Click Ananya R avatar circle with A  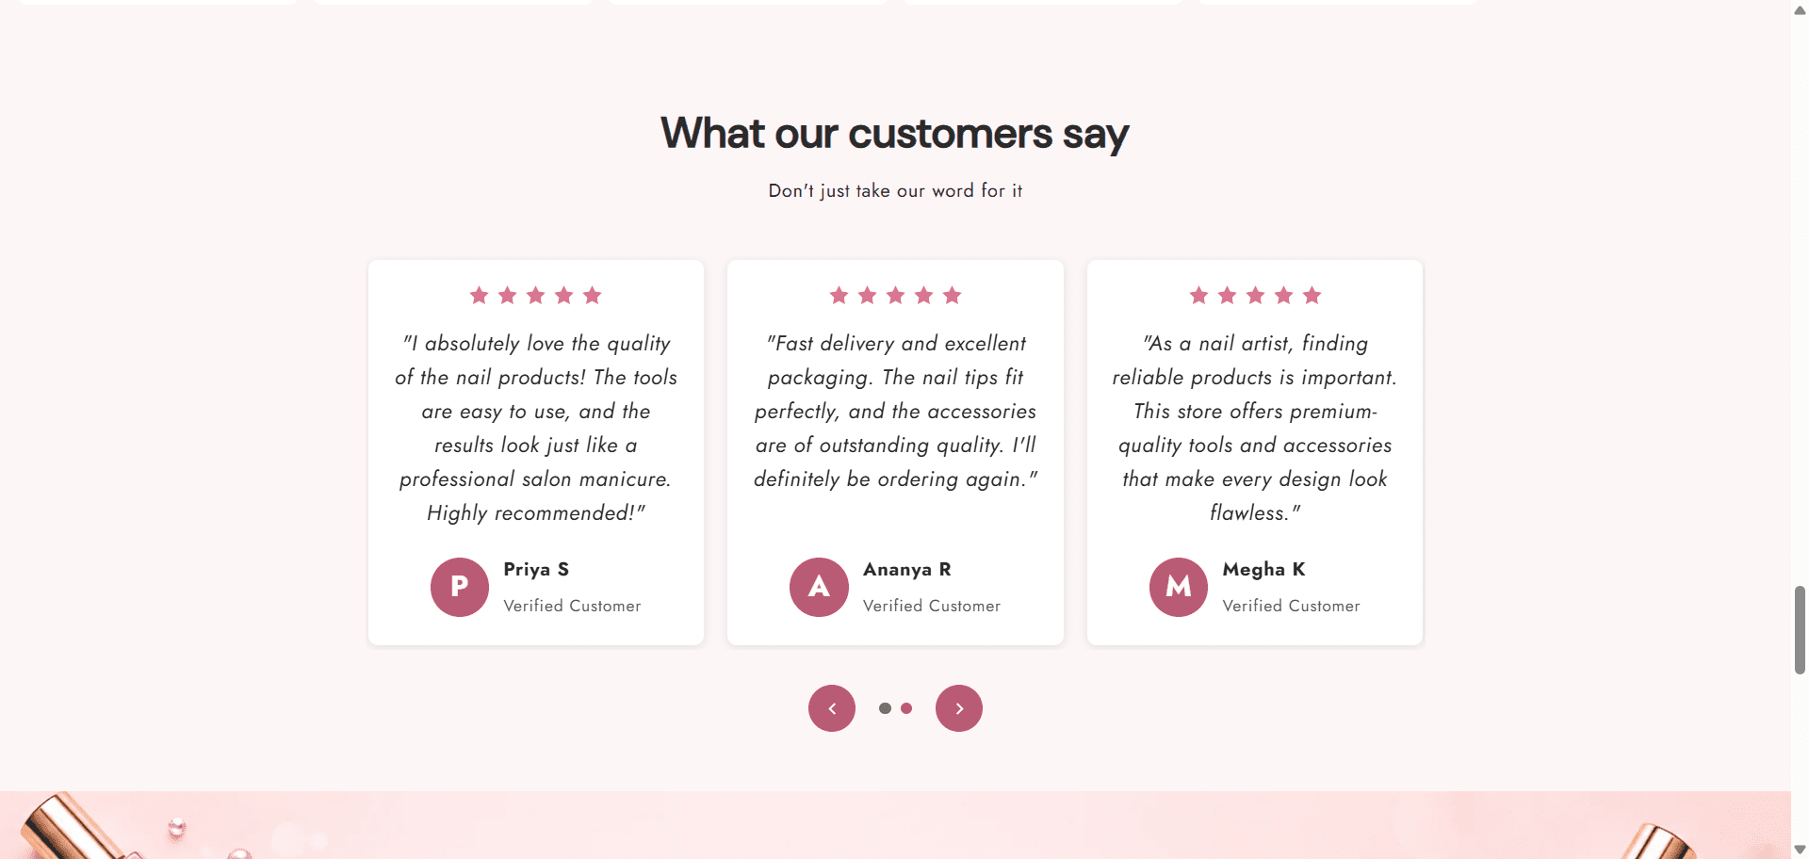point(819,588)
